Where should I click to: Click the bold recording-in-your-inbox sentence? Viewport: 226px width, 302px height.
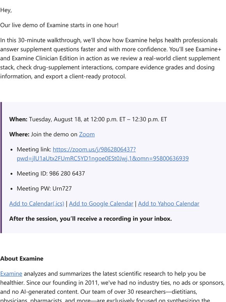pyautogui.click(x=90, y=219)
